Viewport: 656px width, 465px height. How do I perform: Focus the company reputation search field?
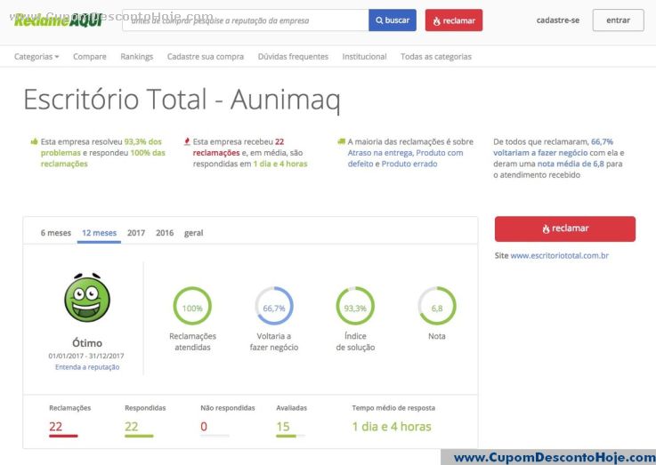pyautogui.click(x=245, y=20)
